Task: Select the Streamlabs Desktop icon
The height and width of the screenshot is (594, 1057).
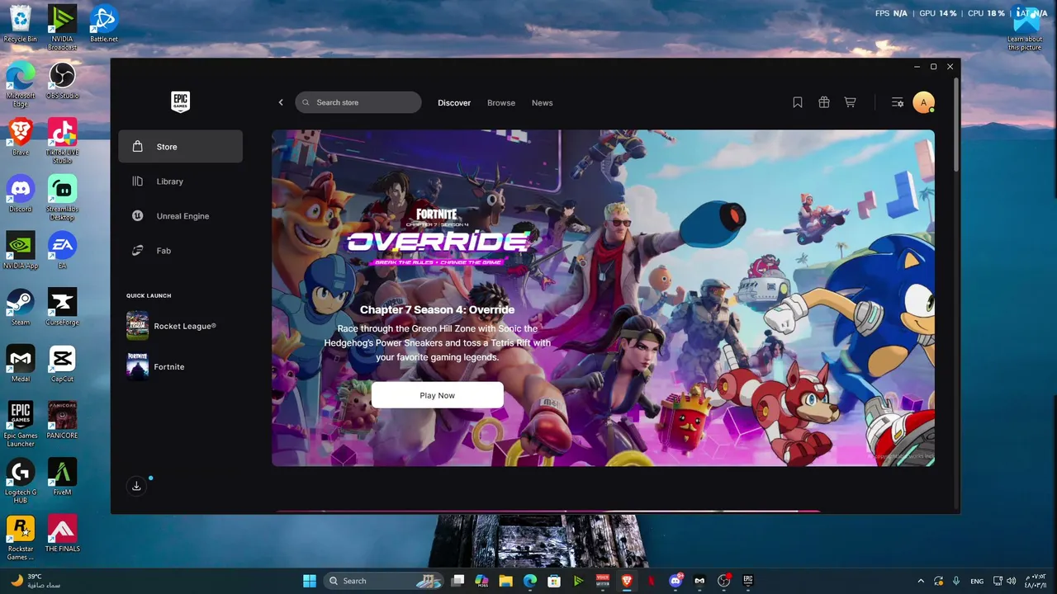Action: click(x=62, y=198)
